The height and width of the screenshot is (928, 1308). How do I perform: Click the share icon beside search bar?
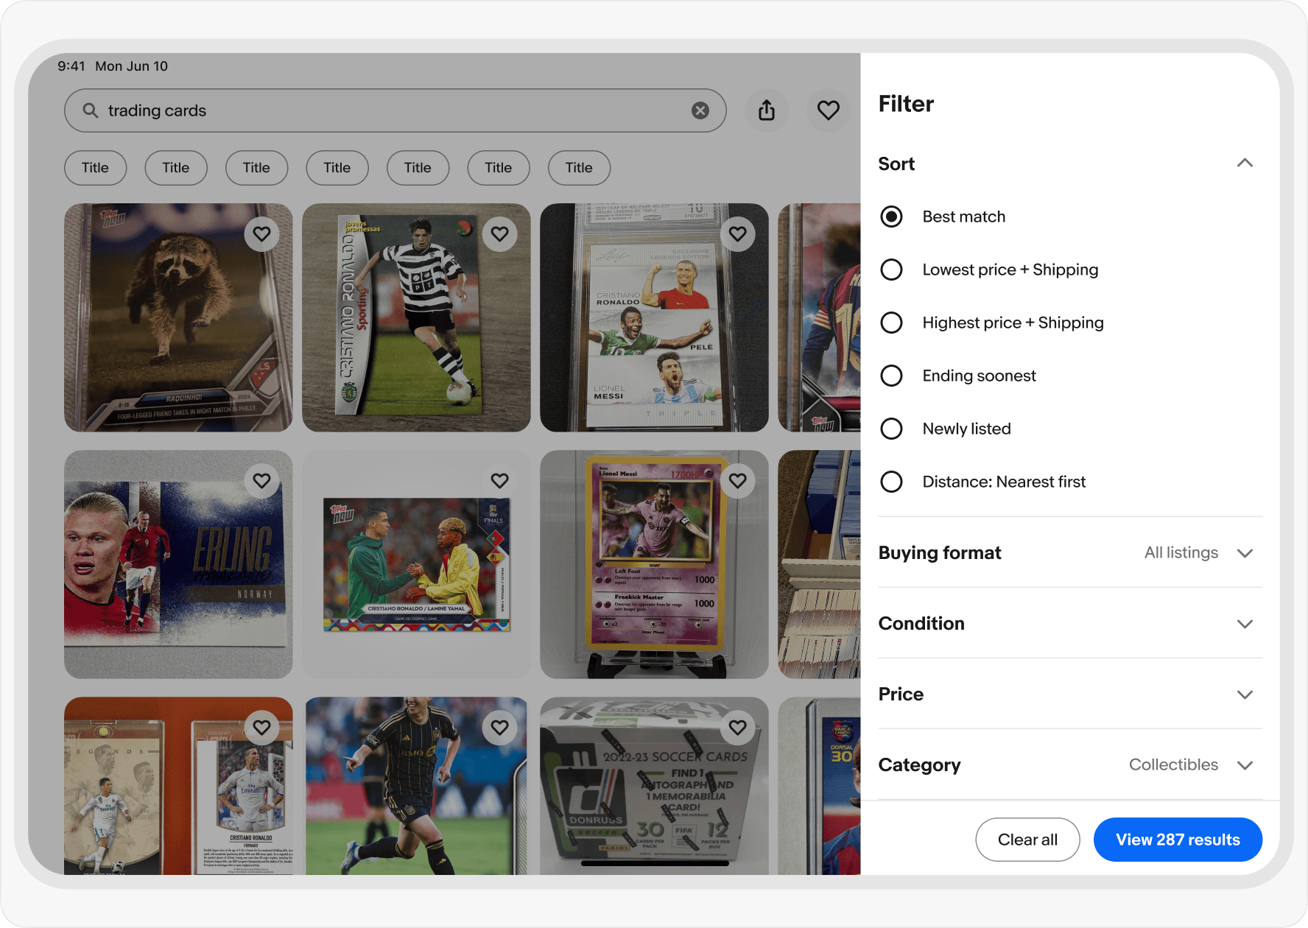coord(767,110)
